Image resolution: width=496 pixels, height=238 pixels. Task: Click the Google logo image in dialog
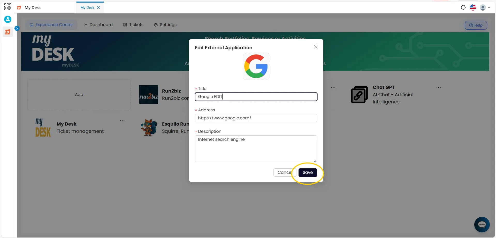256,66
